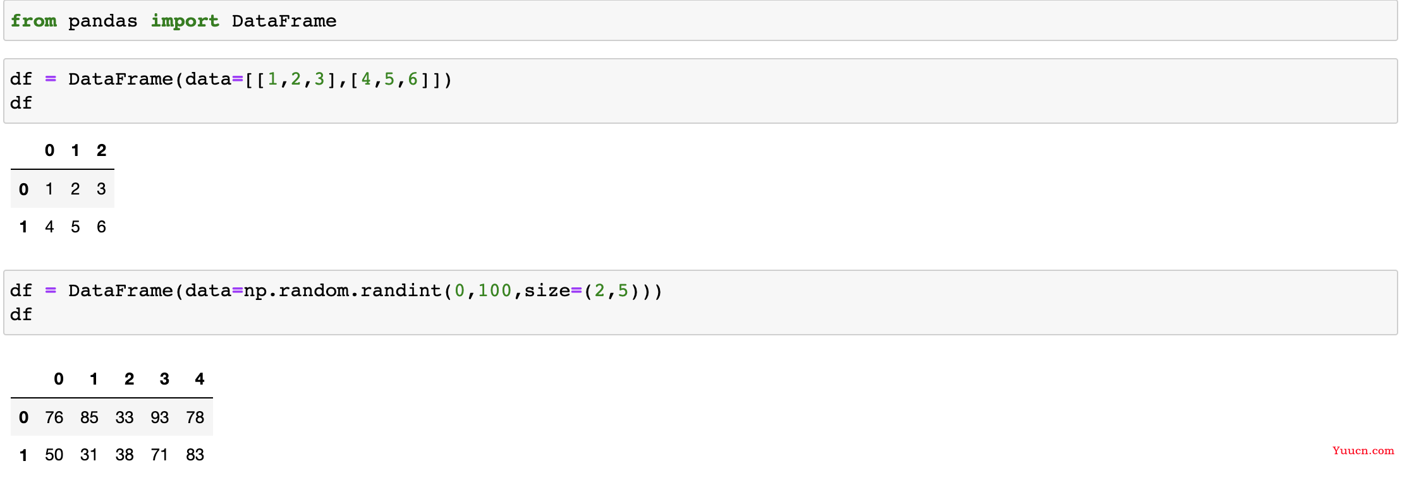Click the DataFrame(data=[[1,2,3],[4,5,6]]) code line
The height and width of the screenshot is (485, 1402).
tap(231, 80)
